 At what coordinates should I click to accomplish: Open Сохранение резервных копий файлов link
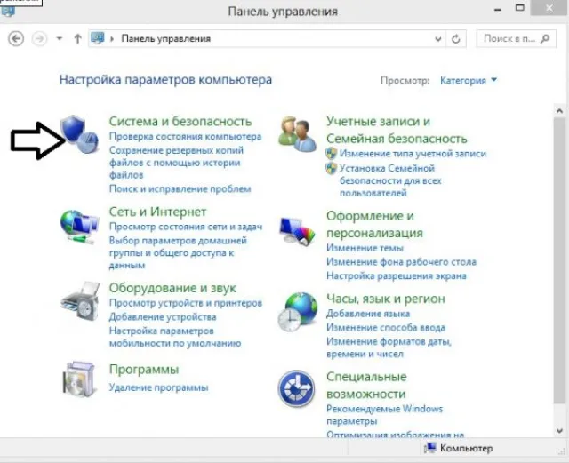[176, 163]
